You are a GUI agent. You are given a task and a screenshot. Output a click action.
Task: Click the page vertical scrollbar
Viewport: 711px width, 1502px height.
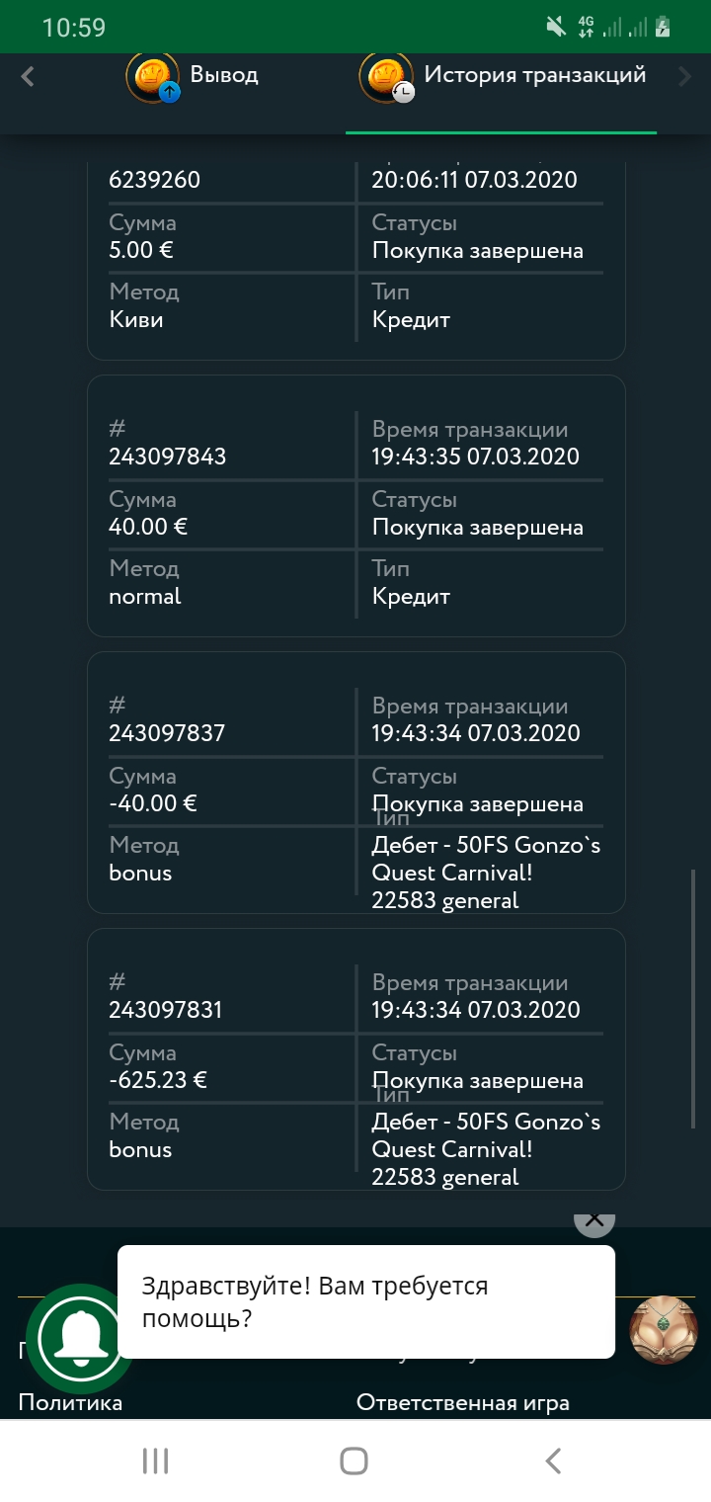[693, 998]
